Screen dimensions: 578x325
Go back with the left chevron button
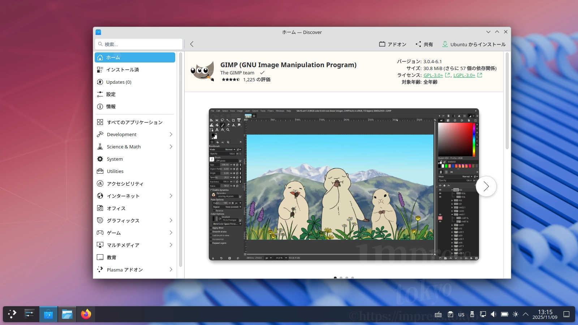192,44
